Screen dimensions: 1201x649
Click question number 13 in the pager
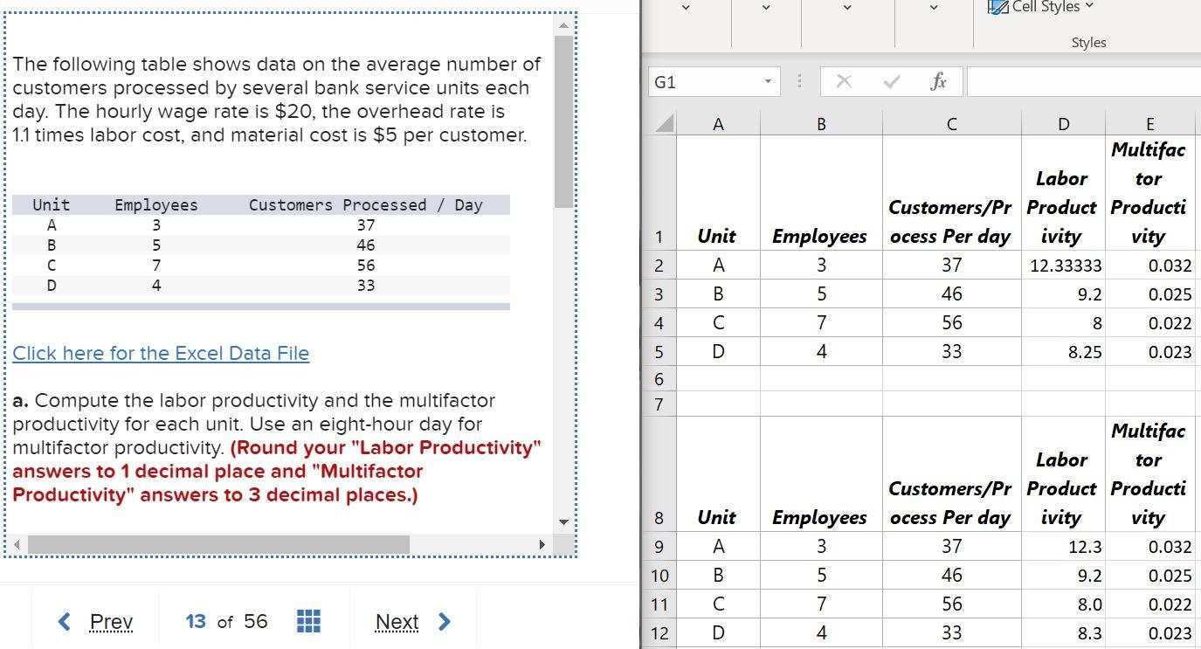[196, 621]
